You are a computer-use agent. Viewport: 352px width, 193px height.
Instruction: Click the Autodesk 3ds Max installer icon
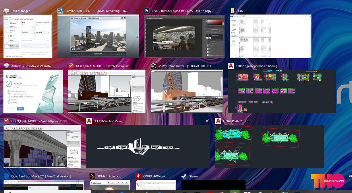click(x=6, y=66)
